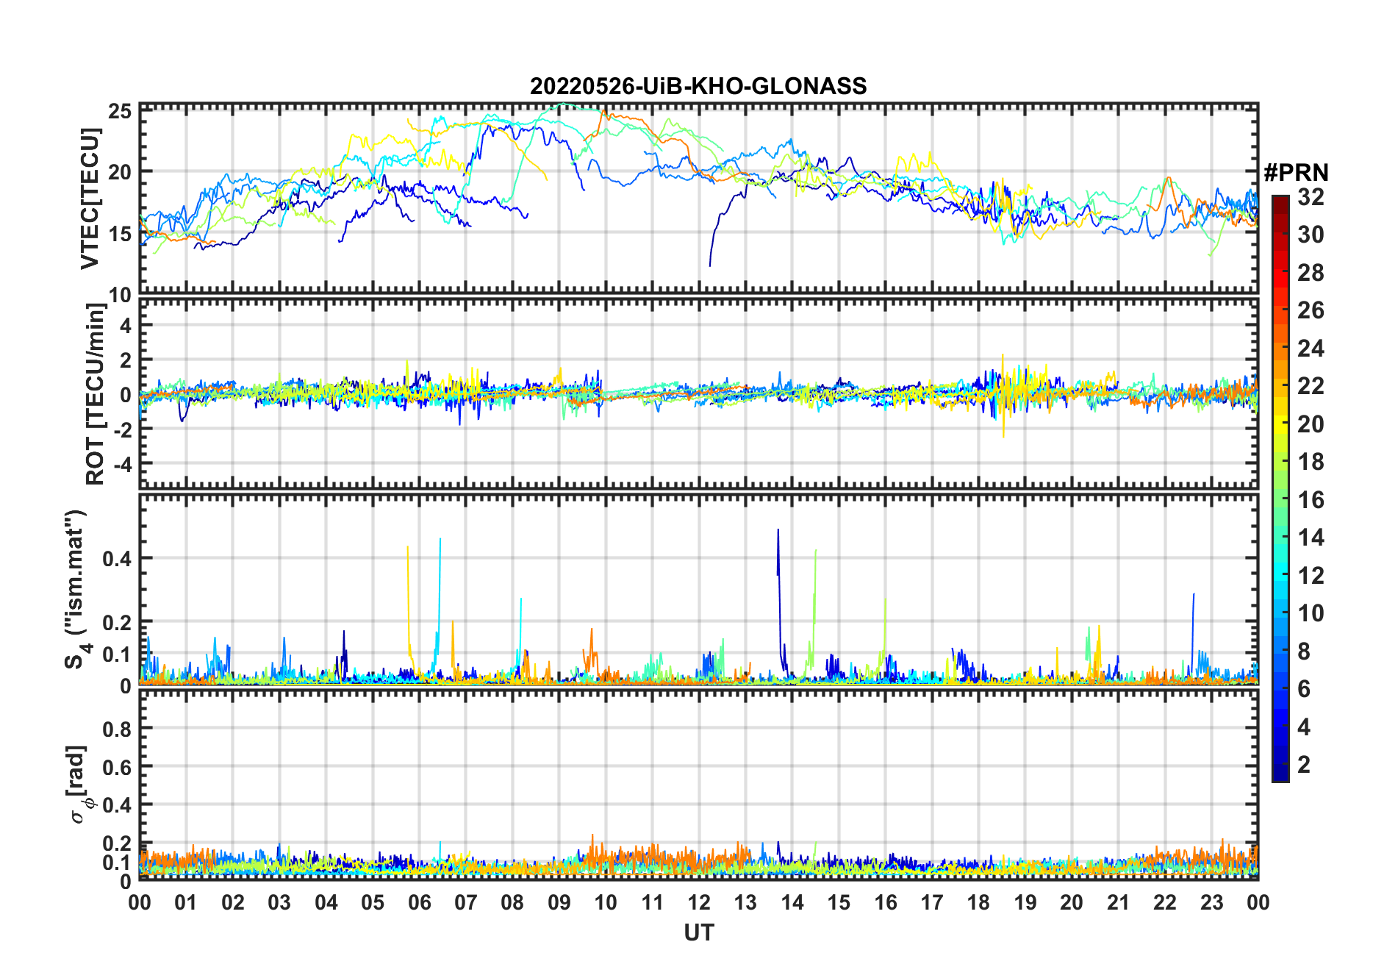Screen dimensions: 1398x978
Task: Click the σφ[rad] y-axis label
Action: [x=79, y=785]
